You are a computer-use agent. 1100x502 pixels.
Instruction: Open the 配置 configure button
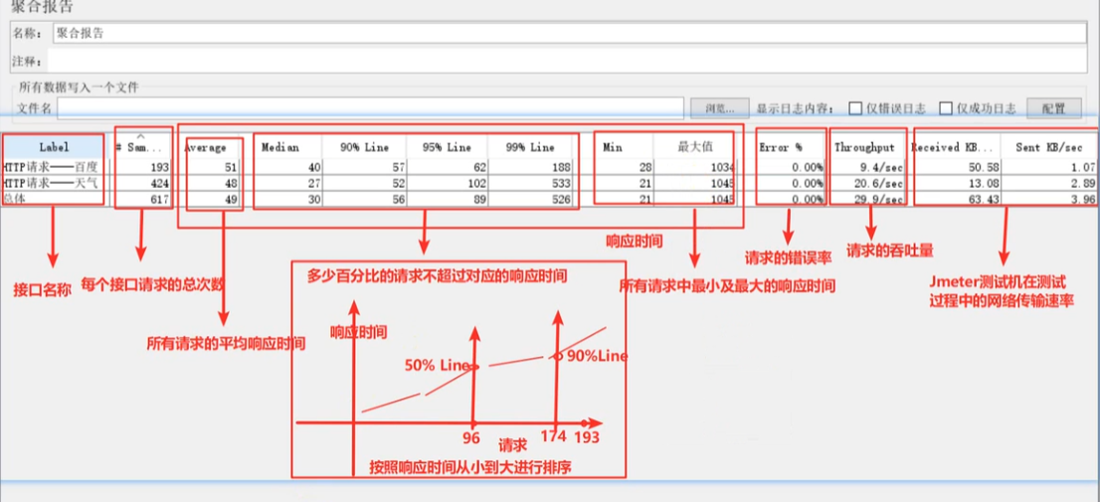[1053, 108]
